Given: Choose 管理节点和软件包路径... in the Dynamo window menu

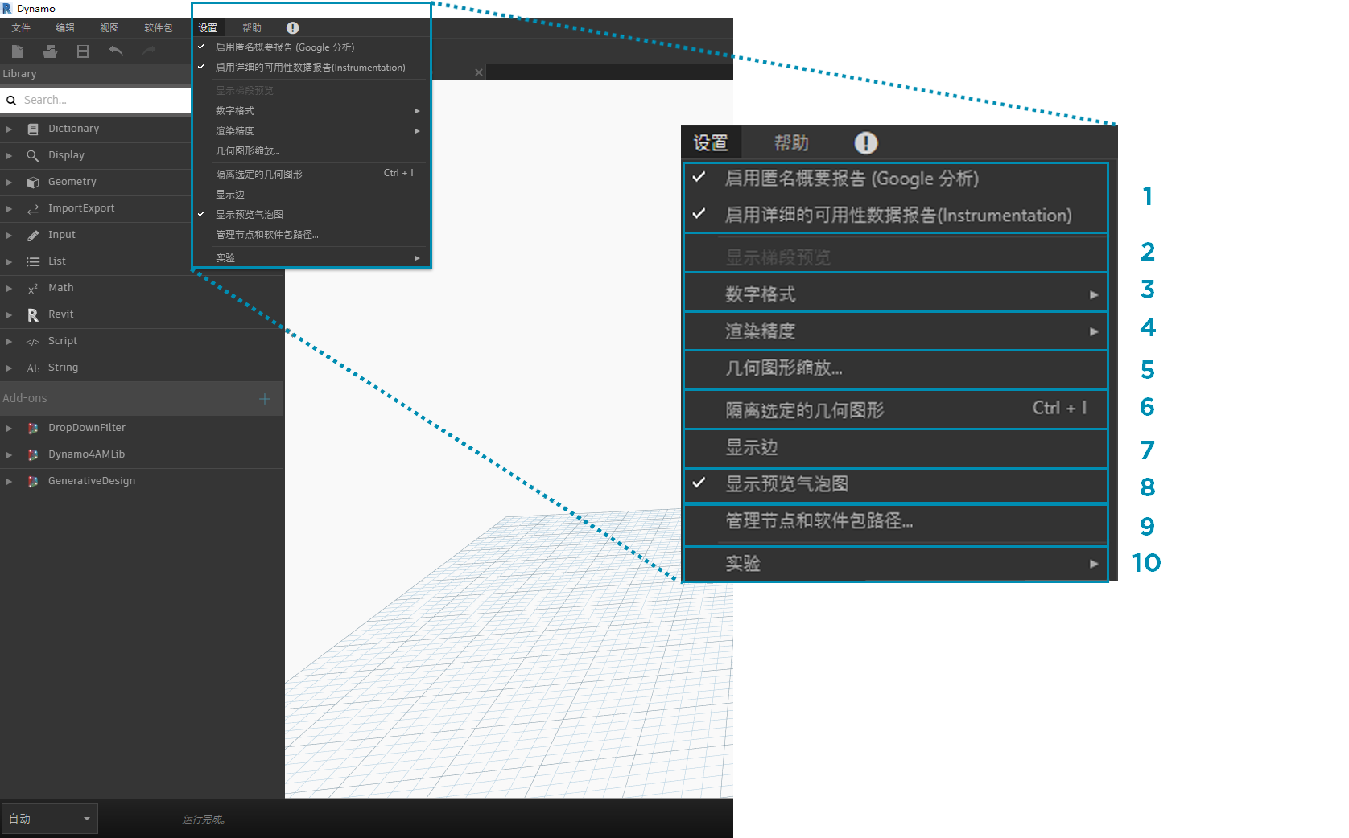Looking at the screenshot, I should (311, 235).
